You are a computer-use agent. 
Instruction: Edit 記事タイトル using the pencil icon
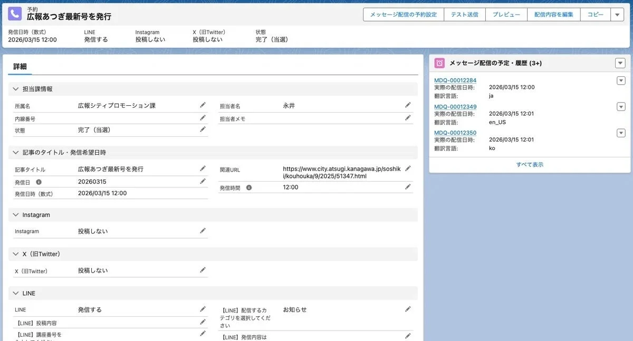[203, 168]
